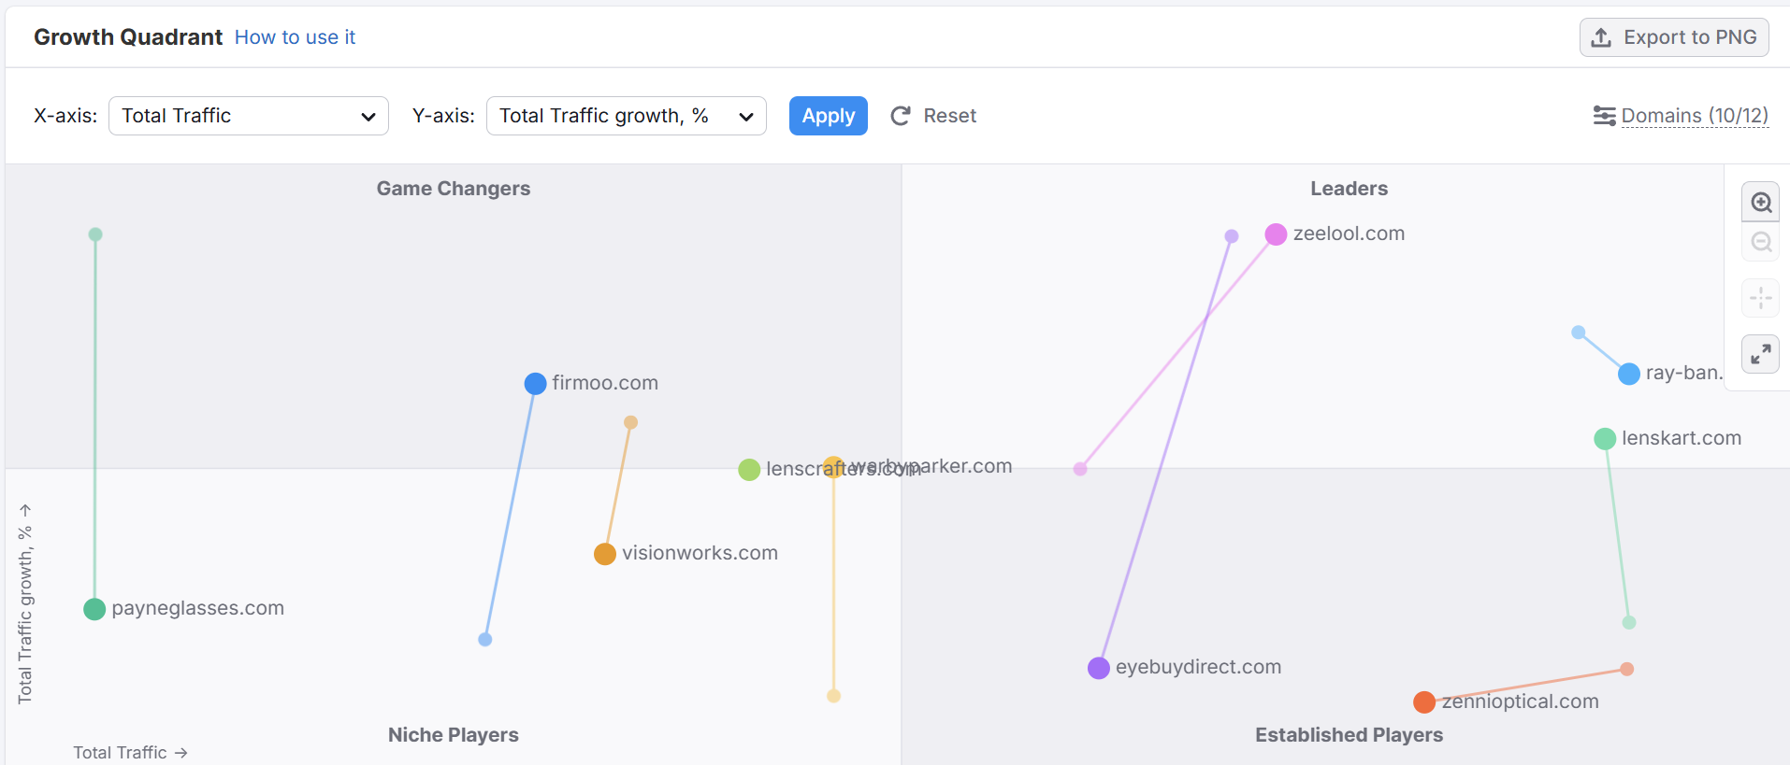Screen dimensions: 1790x765
Task: Select the eyebuydirect.com data point
Action: pyautogui.click(x=1099, y=668)
